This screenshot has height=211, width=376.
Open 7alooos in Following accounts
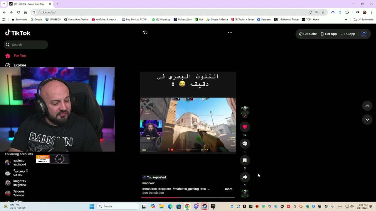coord(19,193)
